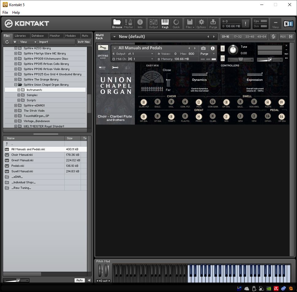The image size is (297, 292).
Task: Go up one folder level arrow
Action: click(7, 144)
